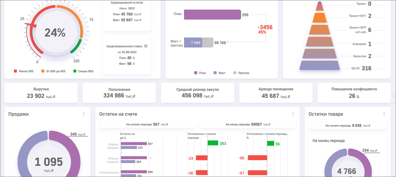Open the three-dot menu on the Продажи card
Image resolution: width=396 pixels, height=177 pixels.
[84, 114]
